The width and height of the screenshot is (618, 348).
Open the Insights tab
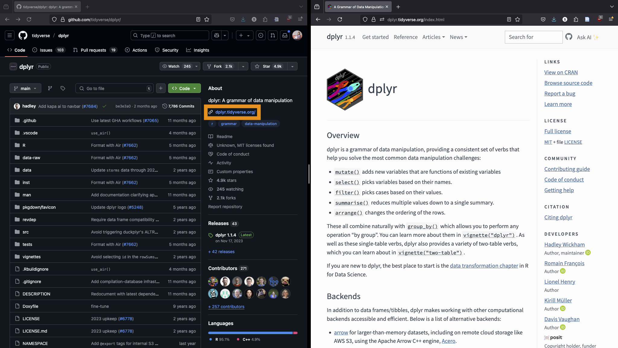tap(201, 50)
